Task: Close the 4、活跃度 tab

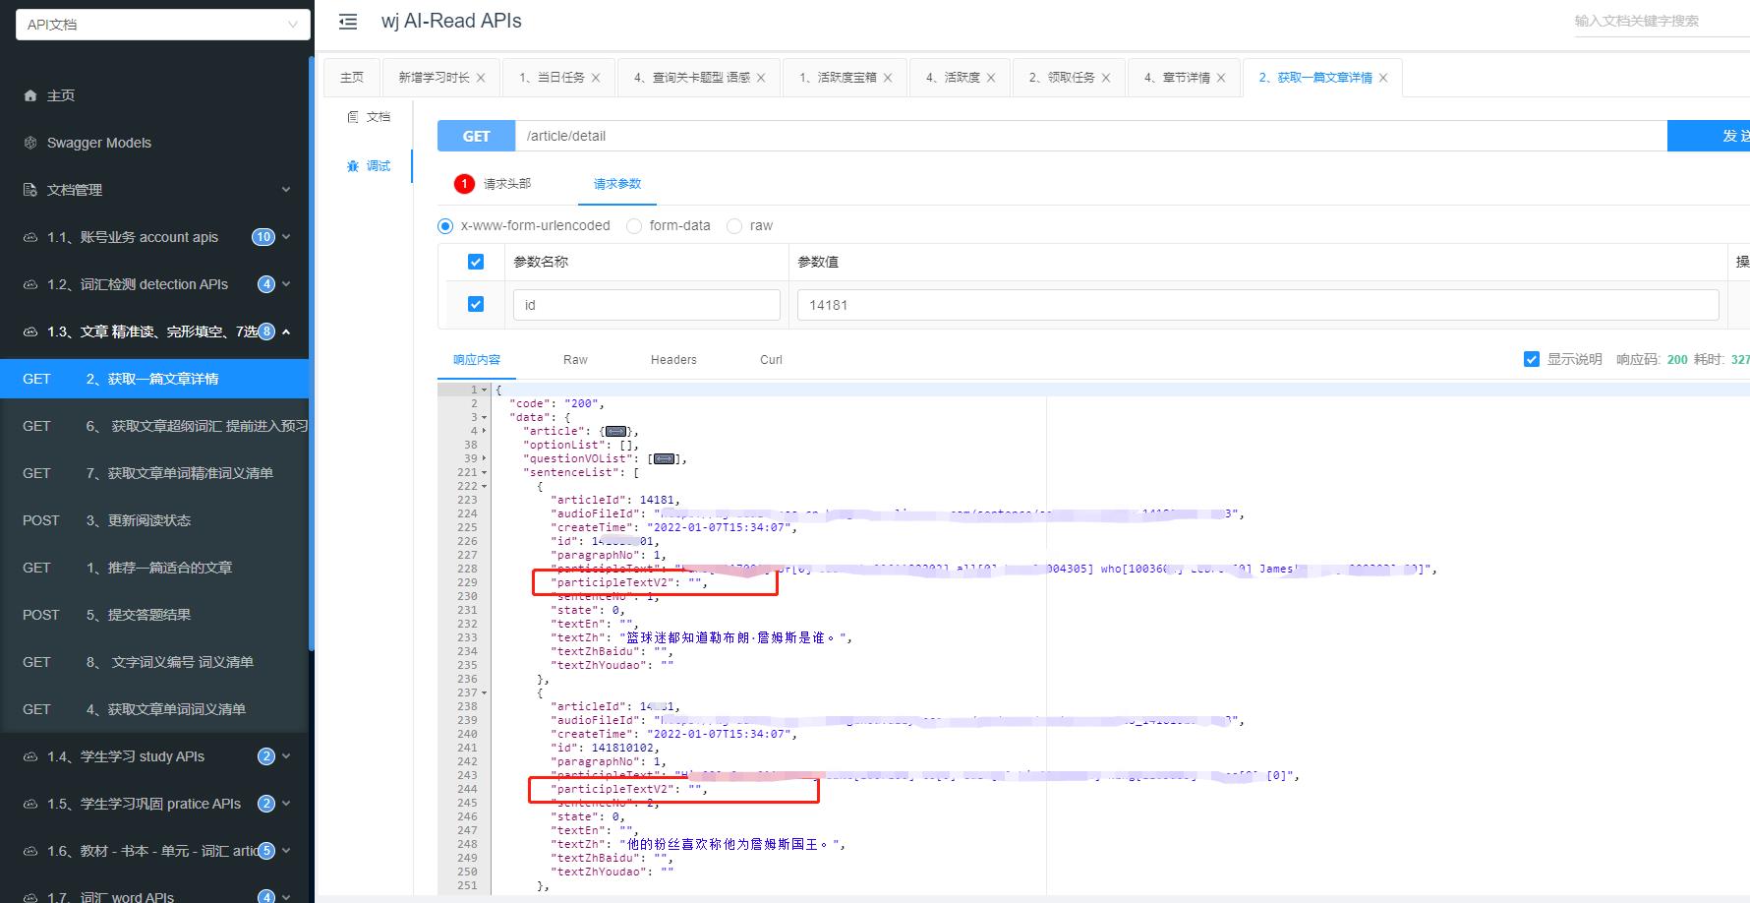Action: [991, 78]
